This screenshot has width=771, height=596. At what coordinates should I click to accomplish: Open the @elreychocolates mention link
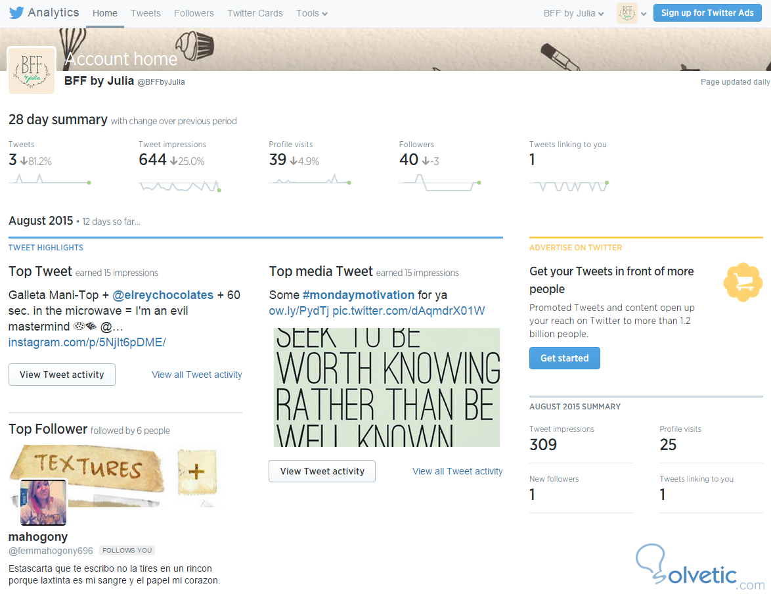coord(163,295)
